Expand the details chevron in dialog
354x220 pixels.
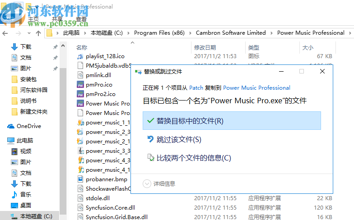[147, 184]
